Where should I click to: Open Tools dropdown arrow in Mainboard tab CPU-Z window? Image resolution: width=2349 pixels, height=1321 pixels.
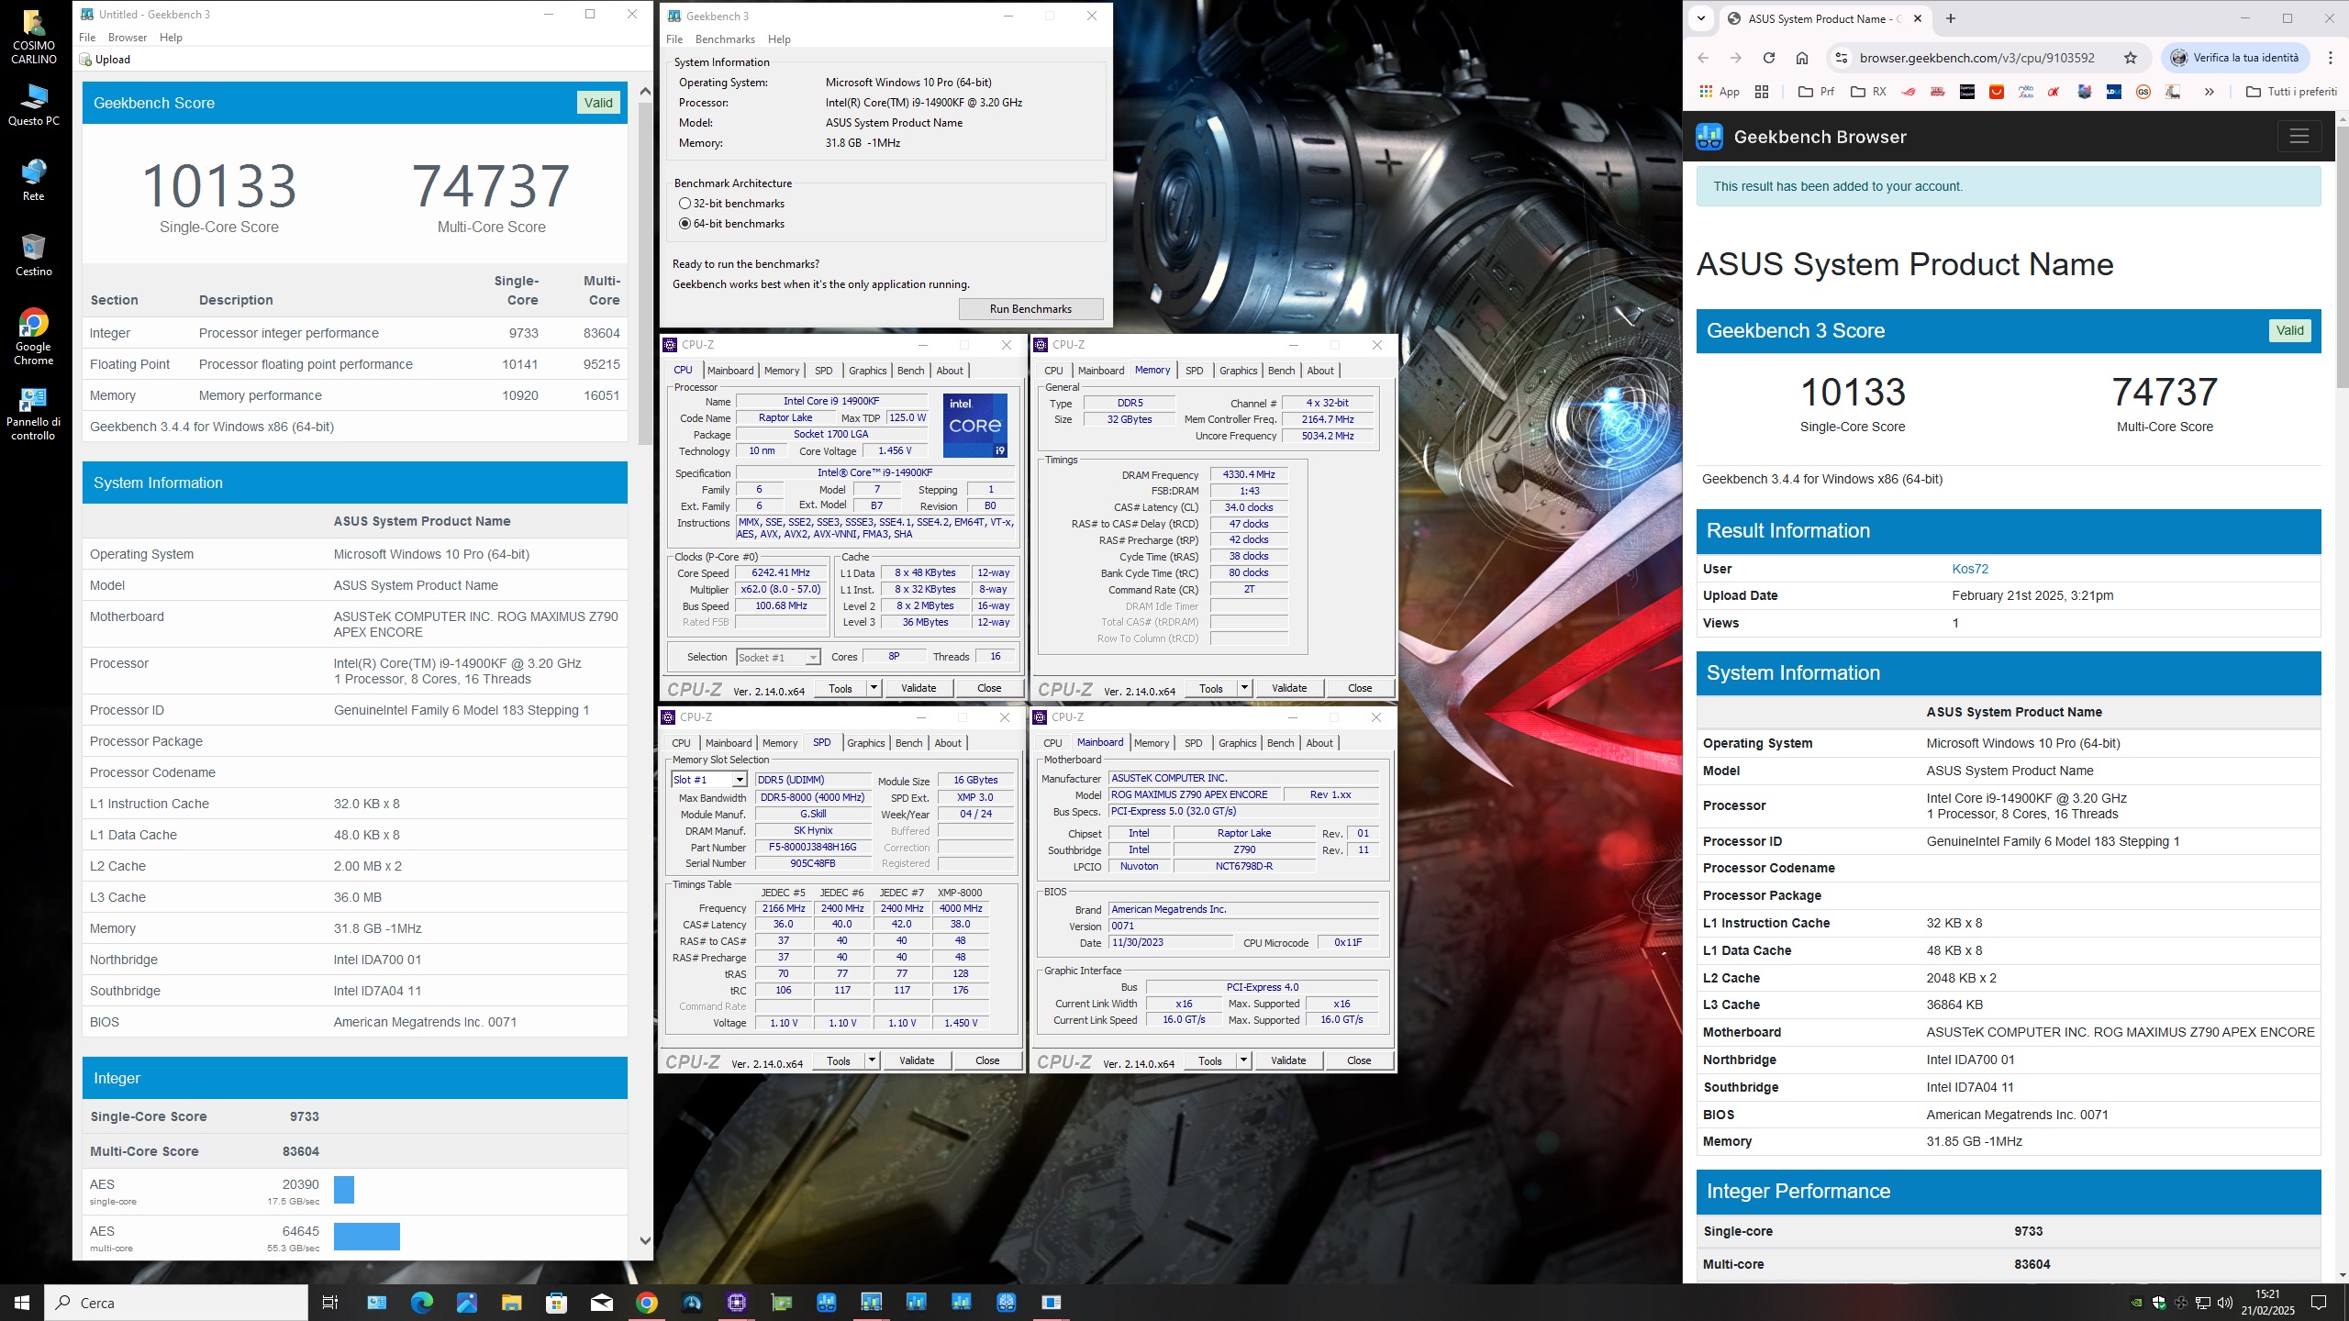1243,1061
